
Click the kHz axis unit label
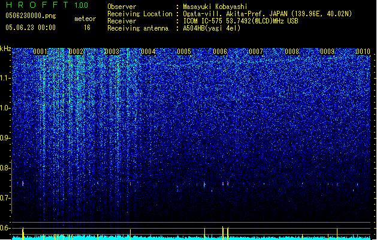point(5,49)
